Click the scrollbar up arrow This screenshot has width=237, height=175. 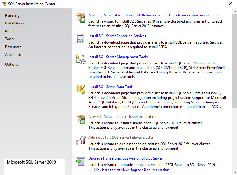click(235, 11)
